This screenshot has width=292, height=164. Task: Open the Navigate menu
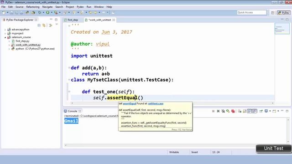tap(47, 7)
